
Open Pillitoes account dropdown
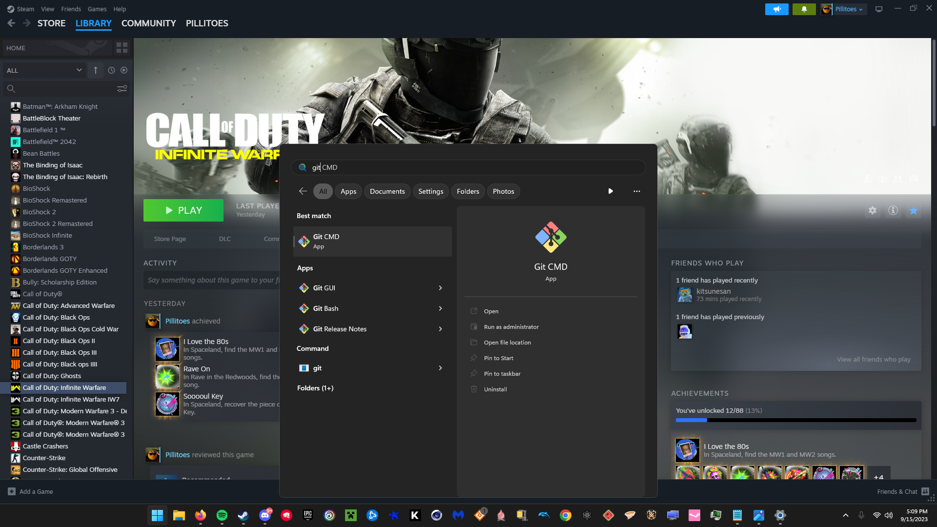[x=848, y=9]
